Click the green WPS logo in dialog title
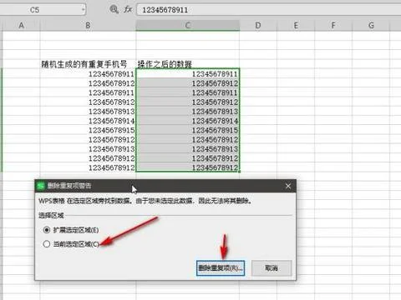The height and width of the screenshot is (300, 401). click(41, 186)
